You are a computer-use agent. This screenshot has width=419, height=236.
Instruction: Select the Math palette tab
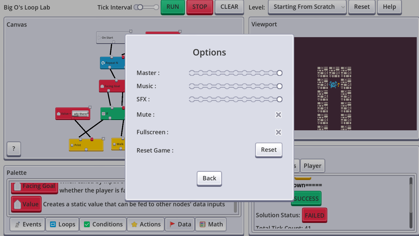211,224
